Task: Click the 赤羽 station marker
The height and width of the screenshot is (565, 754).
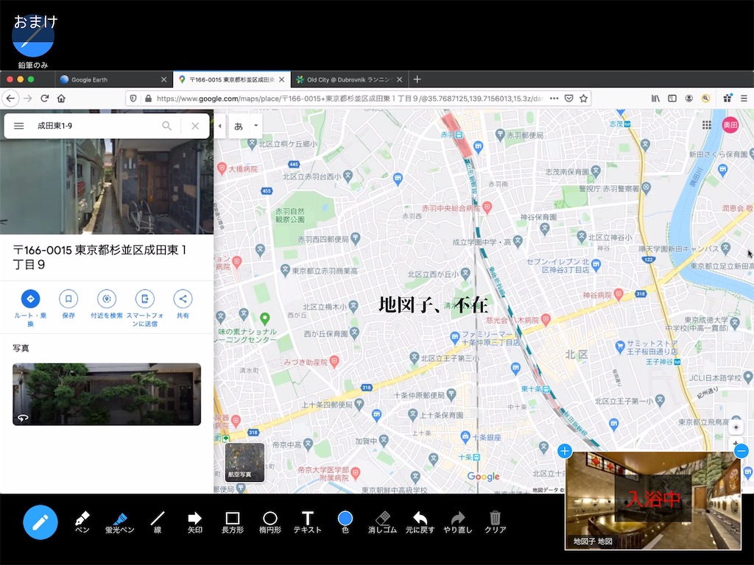Action: click(459, 135)
